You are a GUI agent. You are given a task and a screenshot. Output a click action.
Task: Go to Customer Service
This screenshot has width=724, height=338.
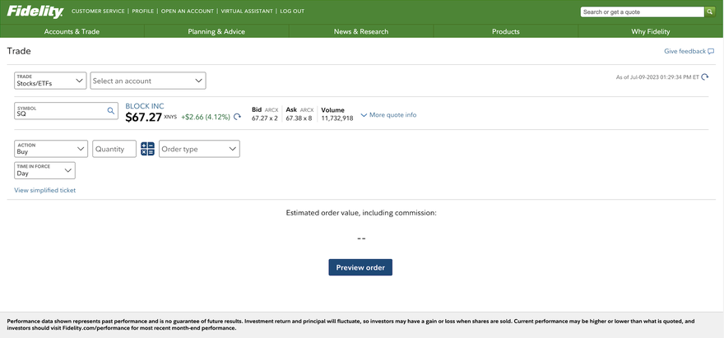click(x=98, y=11)
